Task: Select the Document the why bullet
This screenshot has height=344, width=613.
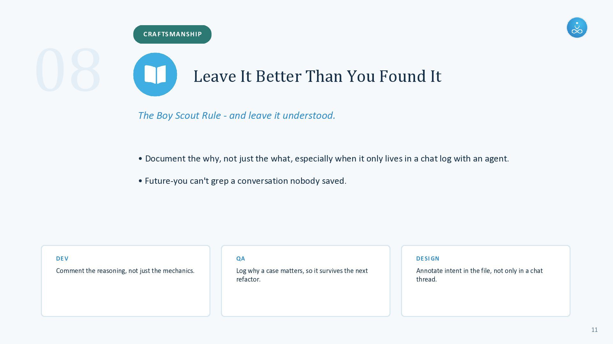Action: click(324, 159)
